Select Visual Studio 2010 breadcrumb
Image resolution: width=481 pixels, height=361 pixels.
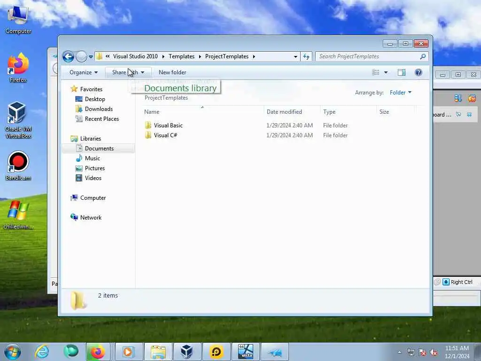pos(135,56)
